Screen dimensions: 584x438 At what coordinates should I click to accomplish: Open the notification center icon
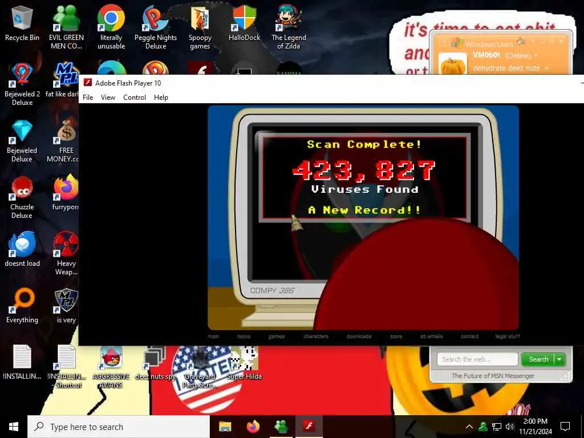tap(565, 427)
